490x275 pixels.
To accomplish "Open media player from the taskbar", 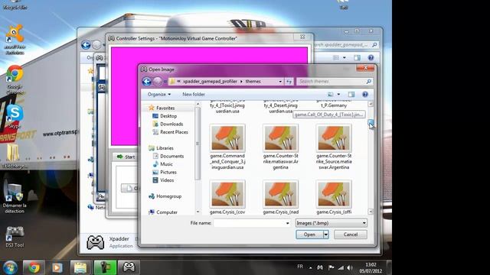I will tap(57, 267).
